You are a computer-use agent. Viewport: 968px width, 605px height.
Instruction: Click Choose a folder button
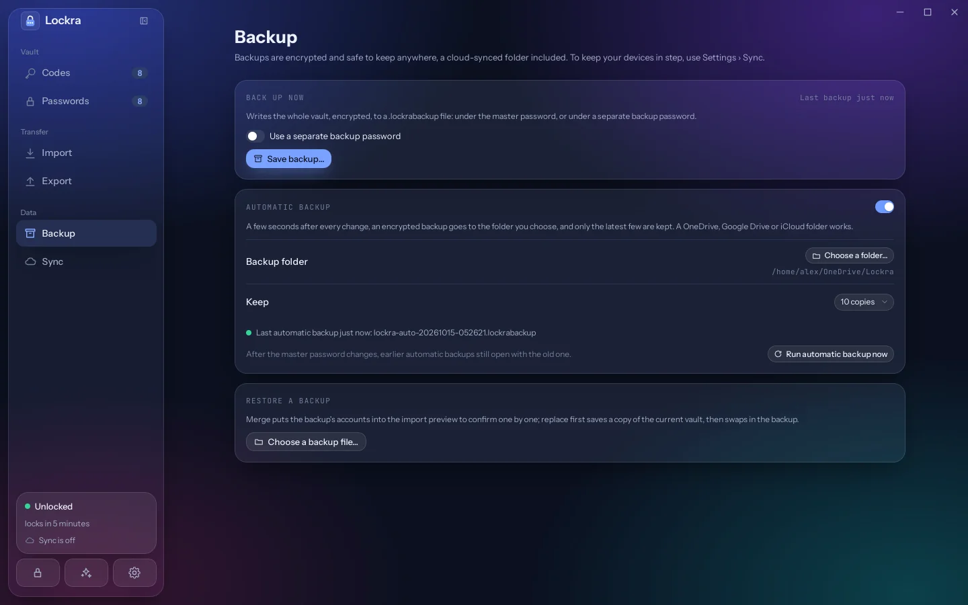850,256
